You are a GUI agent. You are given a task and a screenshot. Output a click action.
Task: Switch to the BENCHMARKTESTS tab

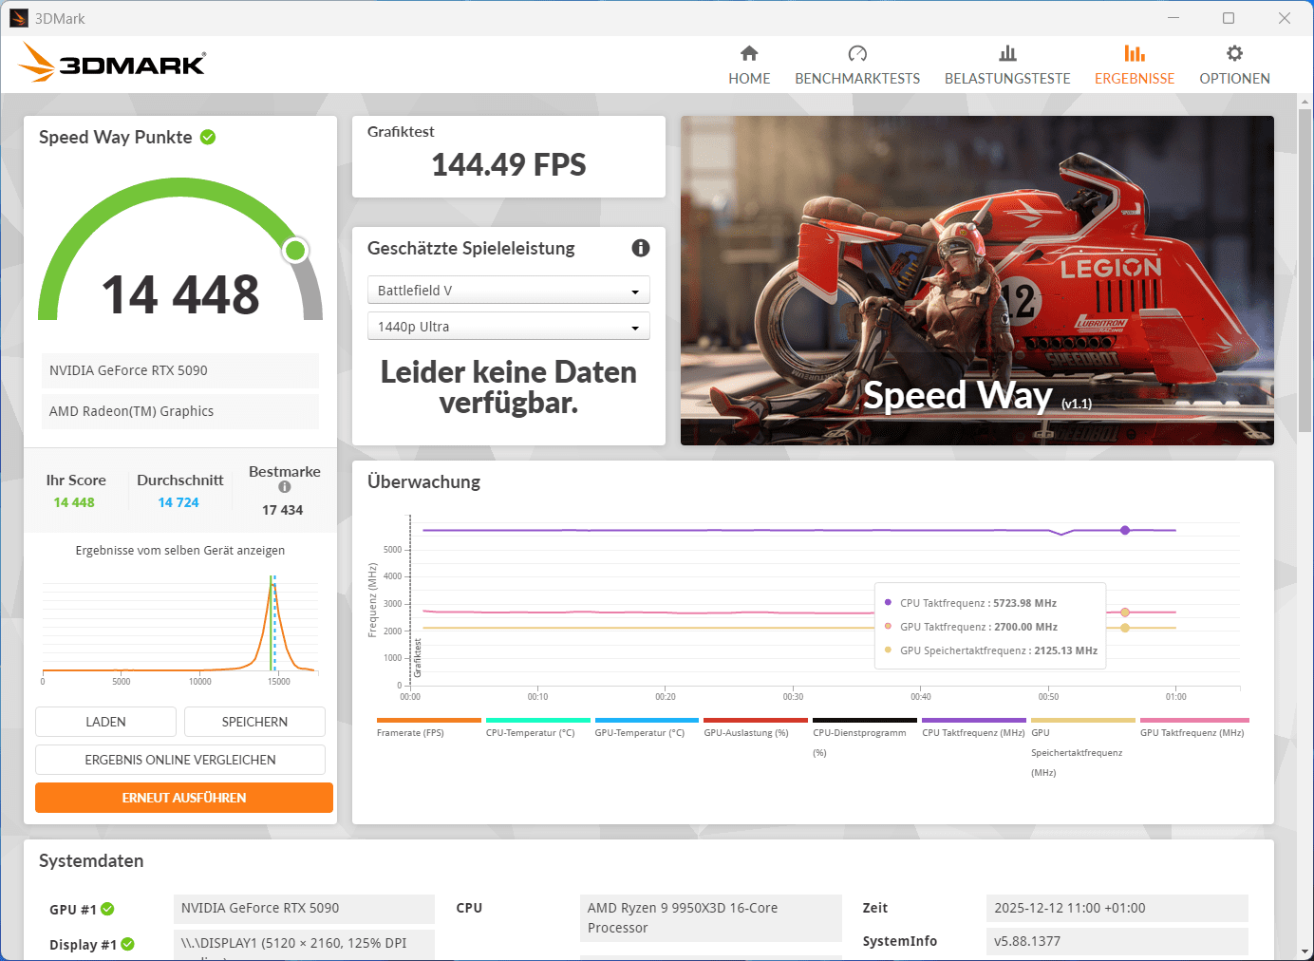(x=857, y=65)
